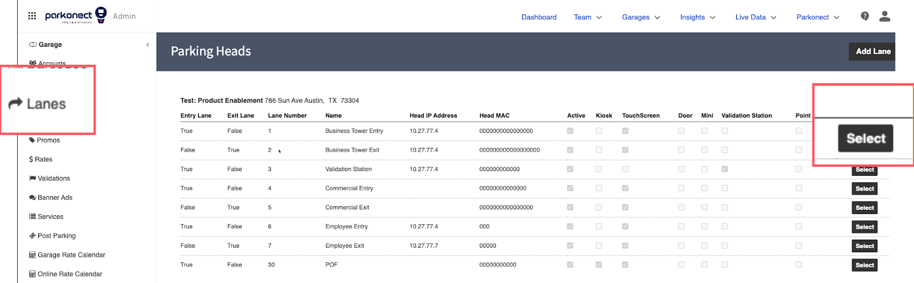
Task: Select the Commercial Exit lane row
Action: pyautogui.click(x=864, y=208)
